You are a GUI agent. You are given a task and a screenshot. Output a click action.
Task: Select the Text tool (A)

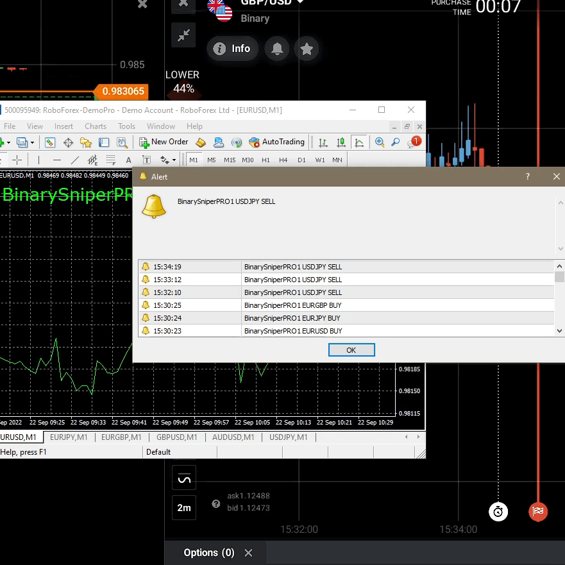129,160
